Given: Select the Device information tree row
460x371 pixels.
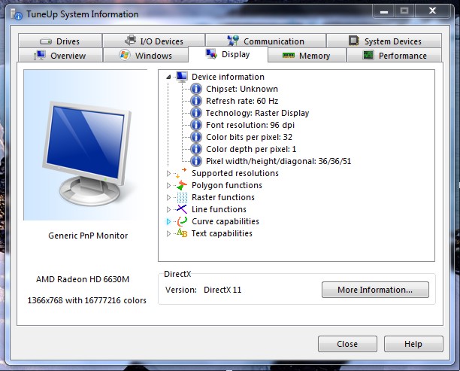Looking at the screenshot, I should pos(228,77).
